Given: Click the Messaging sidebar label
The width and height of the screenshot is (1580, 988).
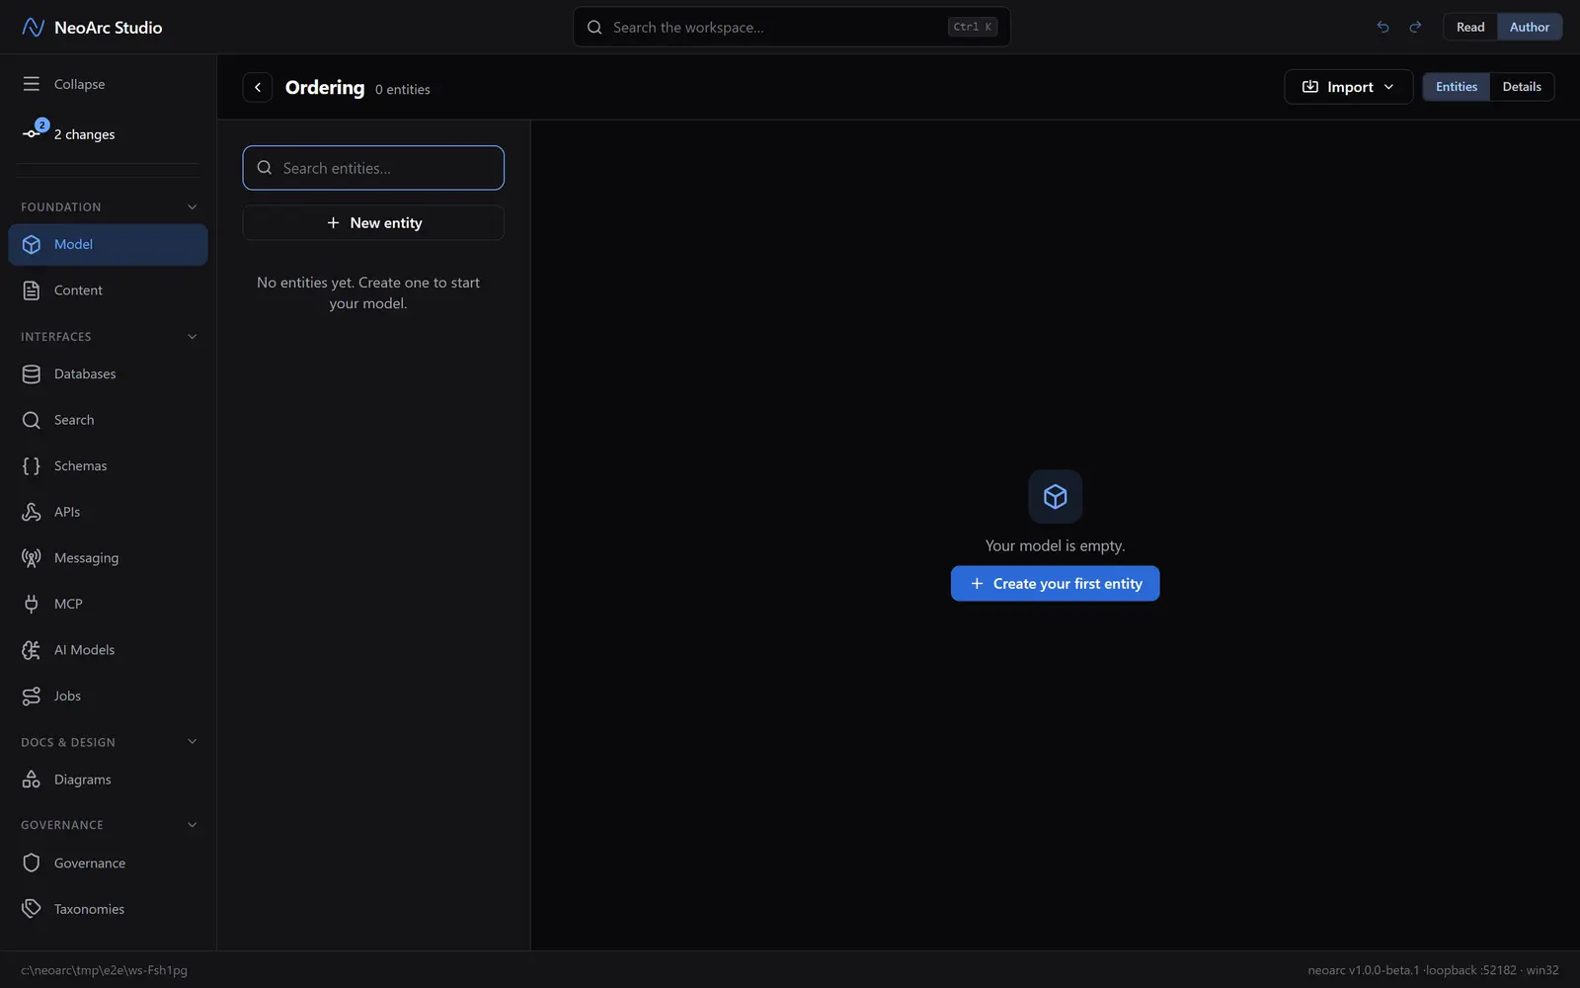Looking at the screenshot, I should click(87, 558).
